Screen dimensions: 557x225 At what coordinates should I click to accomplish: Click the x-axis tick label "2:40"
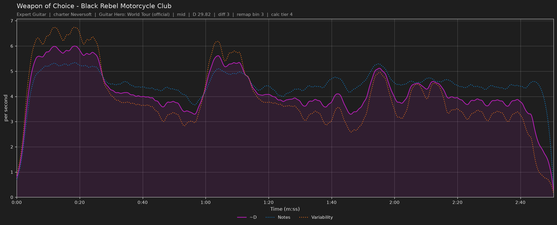(521, 202)
